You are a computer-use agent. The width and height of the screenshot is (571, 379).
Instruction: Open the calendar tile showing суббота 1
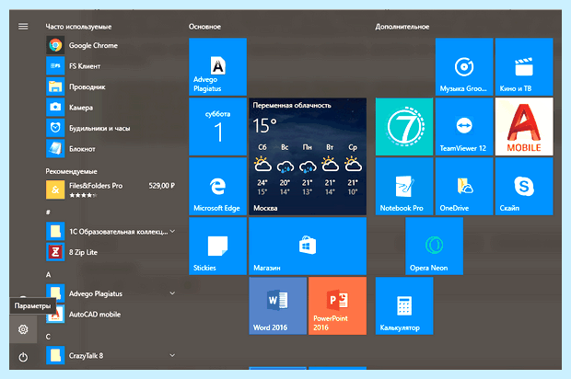[x=217, y=127]
